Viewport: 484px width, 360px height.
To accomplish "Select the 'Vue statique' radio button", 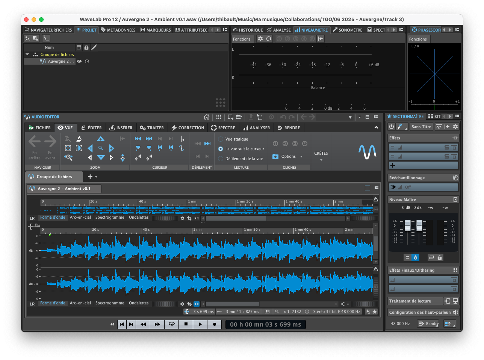I will point(220,139).
